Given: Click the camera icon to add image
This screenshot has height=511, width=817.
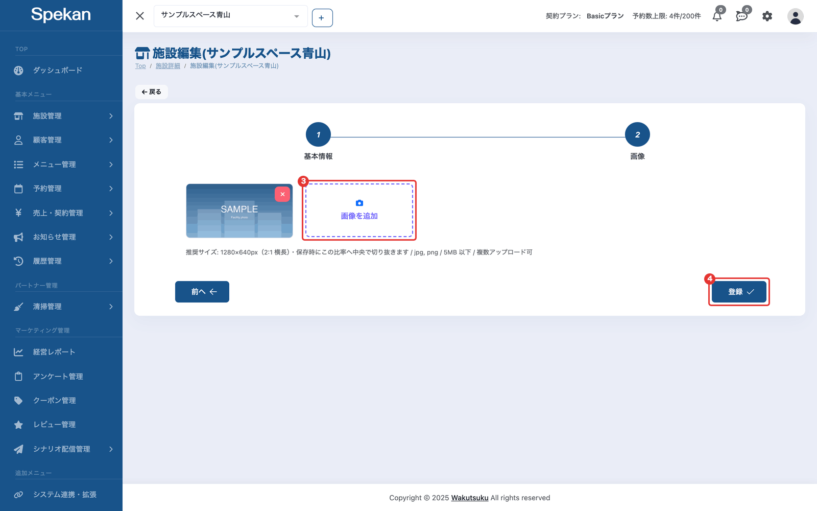Looking at the screenshot, I should (359, 203).
